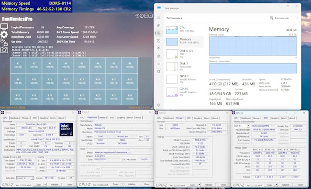Click Avg Coverage value 101.78%
This screenshot has width=311, height=189.
point(89,27)
